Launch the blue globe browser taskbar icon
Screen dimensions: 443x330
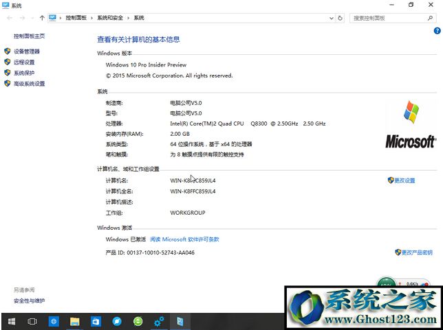54,321
